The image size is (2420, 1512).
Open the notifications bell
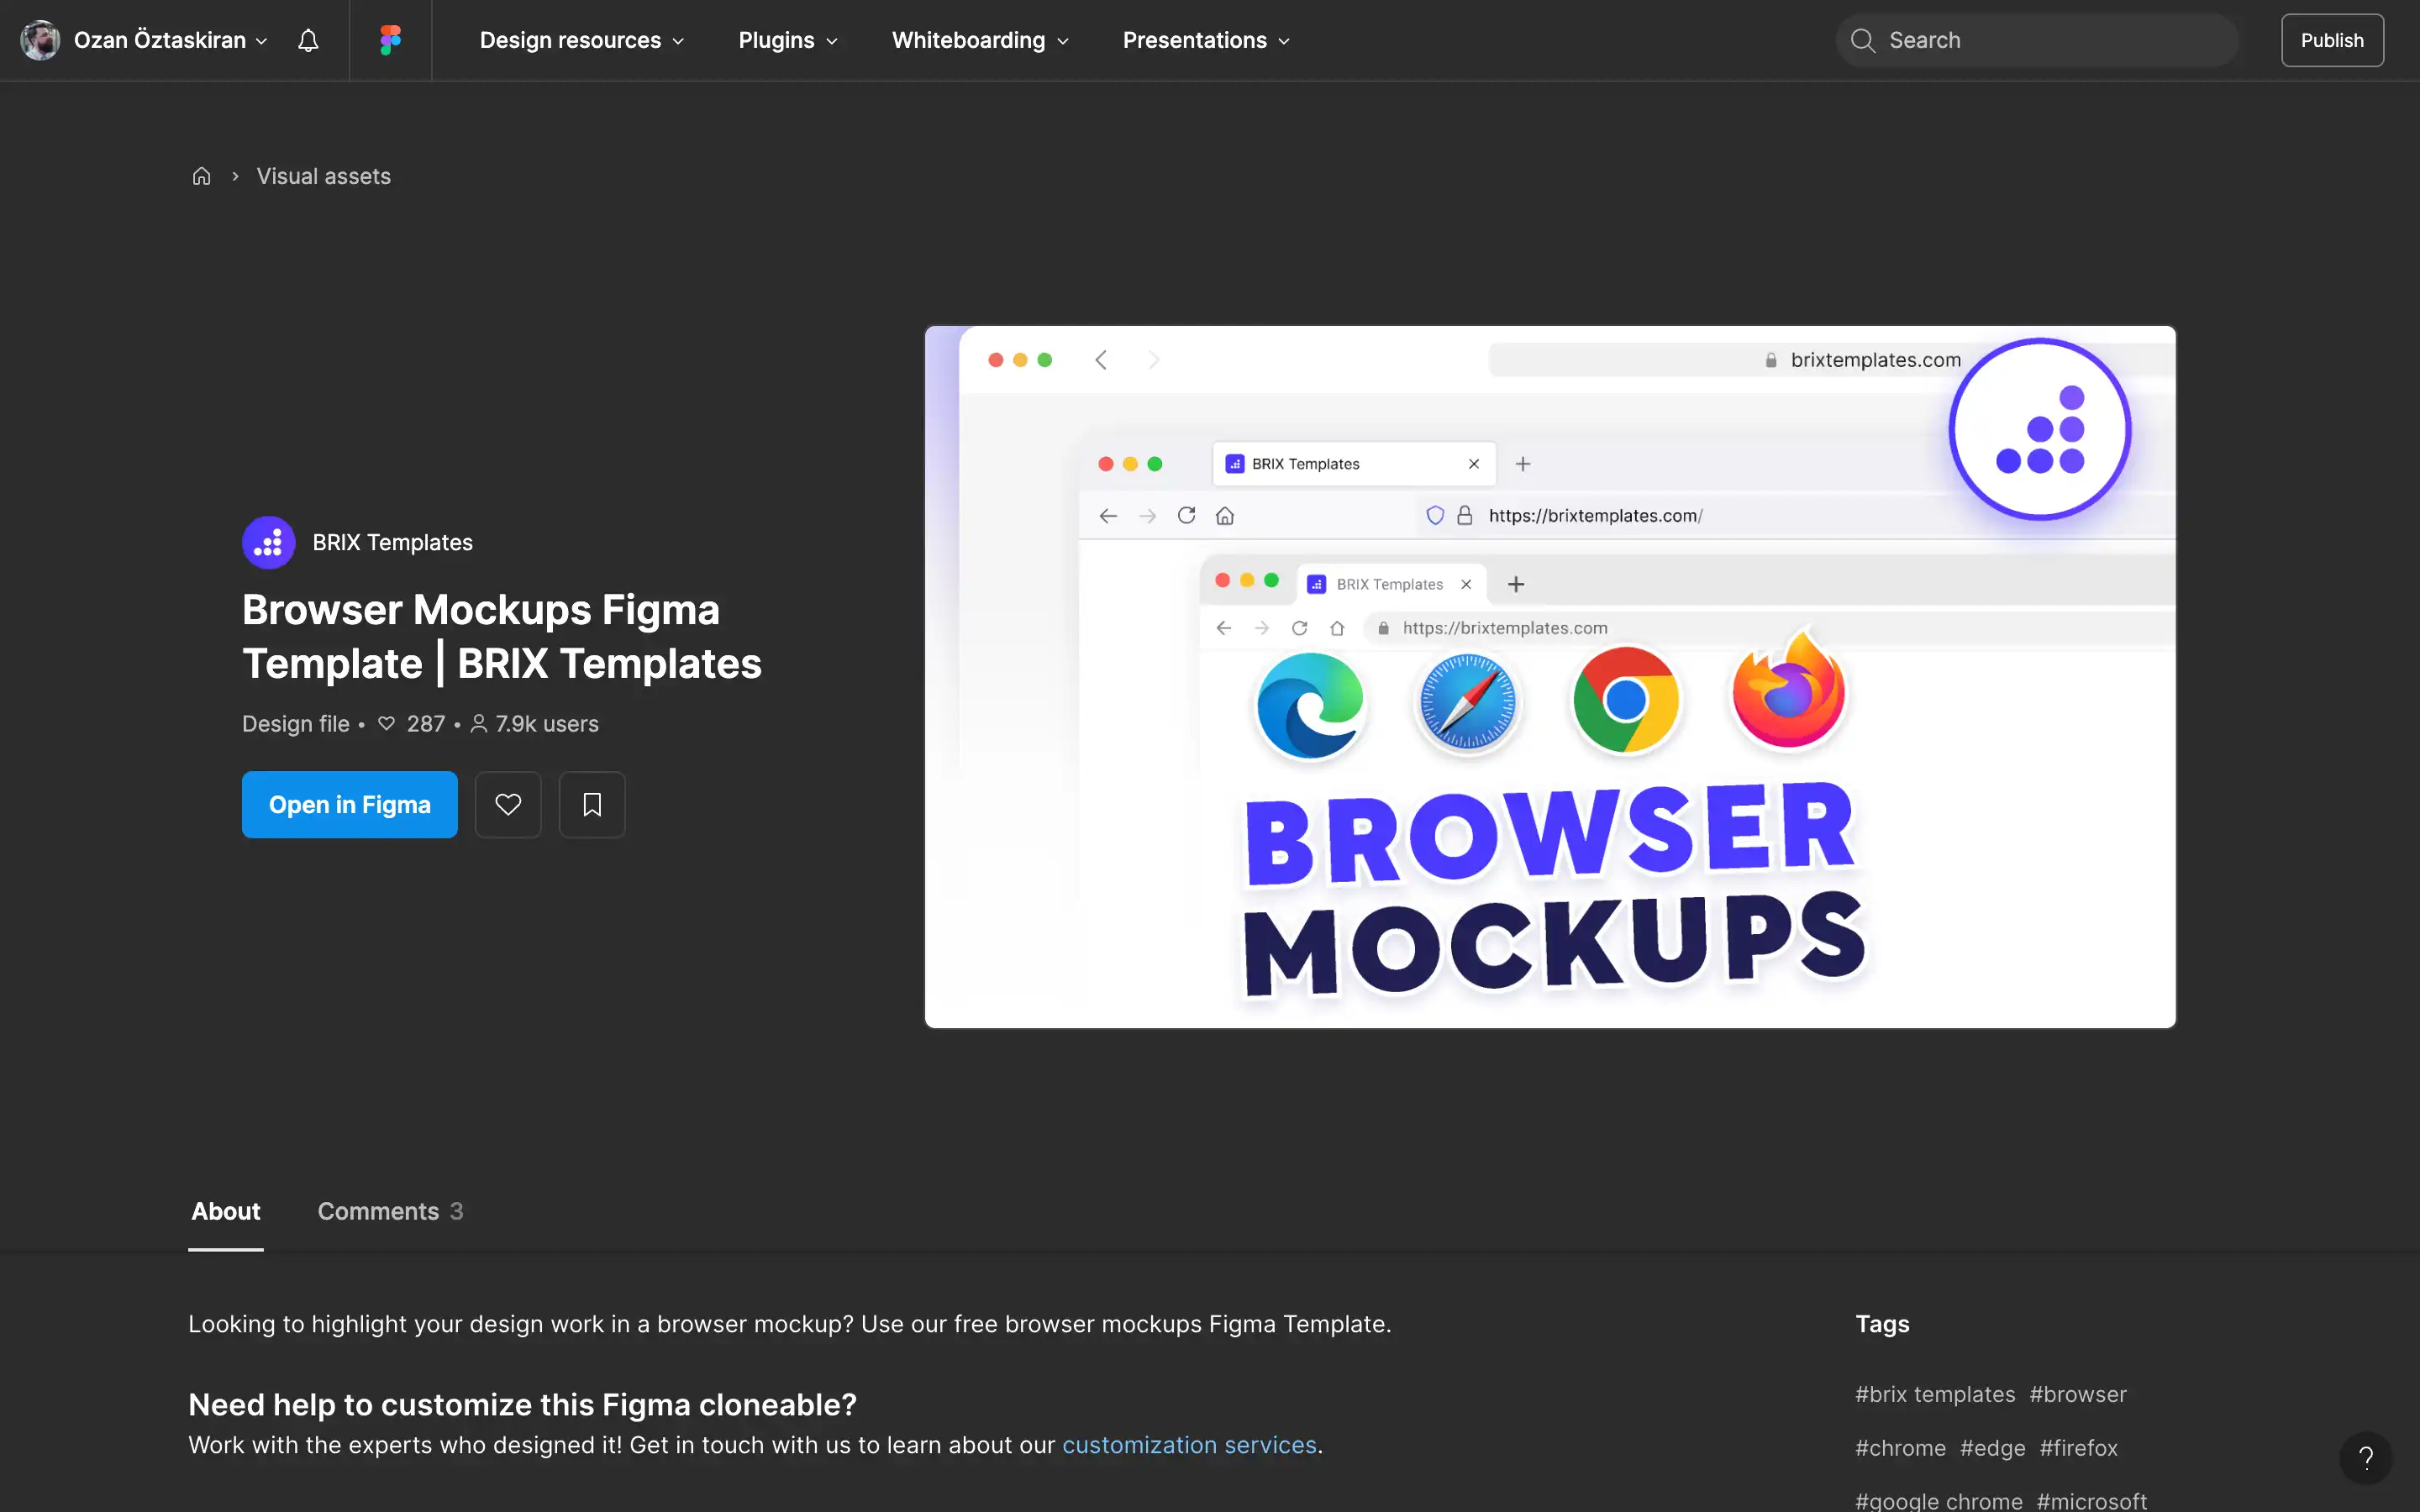[x=308, y=40]
